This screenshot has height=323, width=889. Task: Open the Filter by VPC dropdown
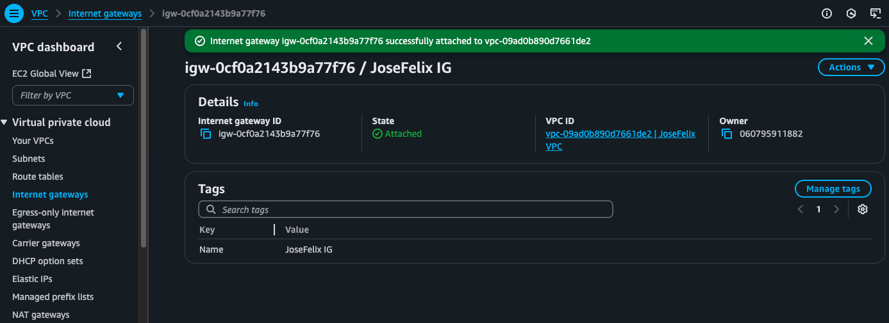tap(73, 95)
